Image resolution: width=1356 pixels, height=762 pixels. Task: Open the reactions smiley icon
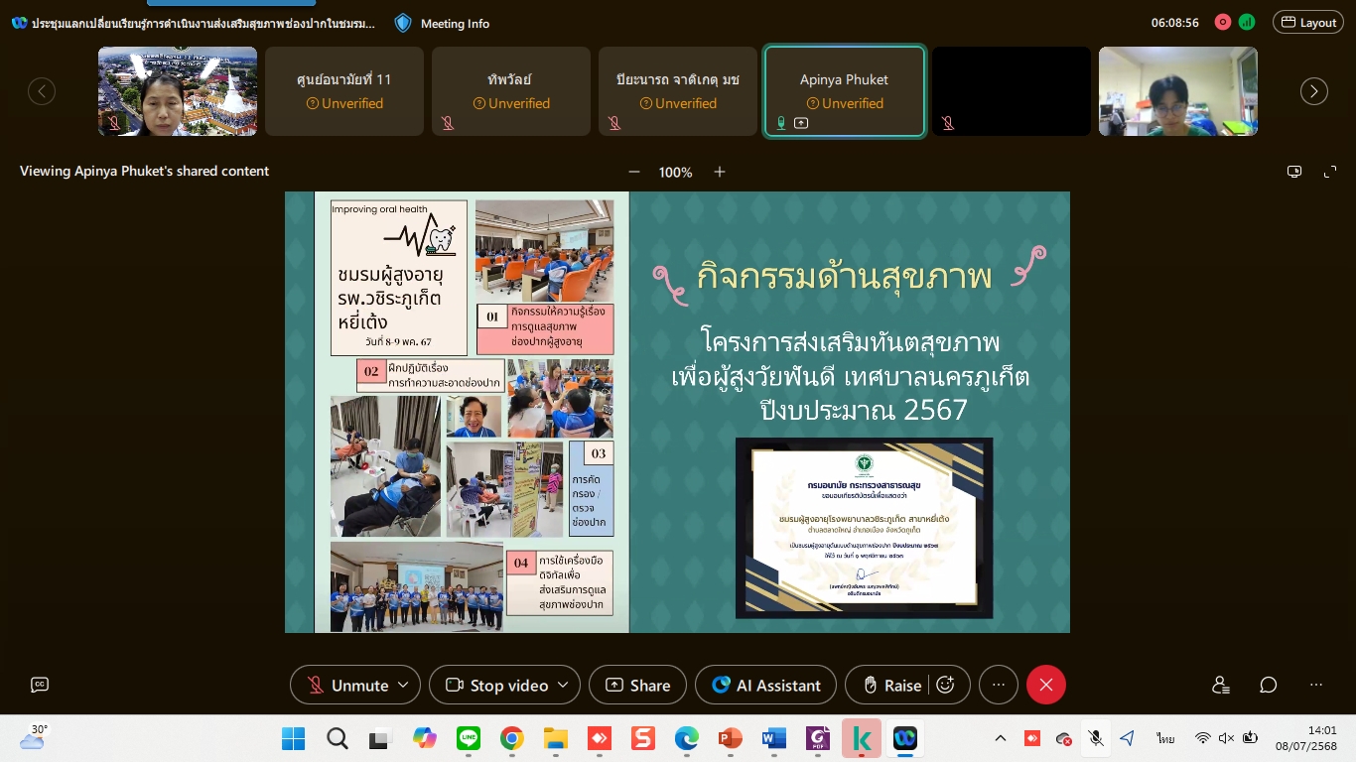(x=945, y=685)
